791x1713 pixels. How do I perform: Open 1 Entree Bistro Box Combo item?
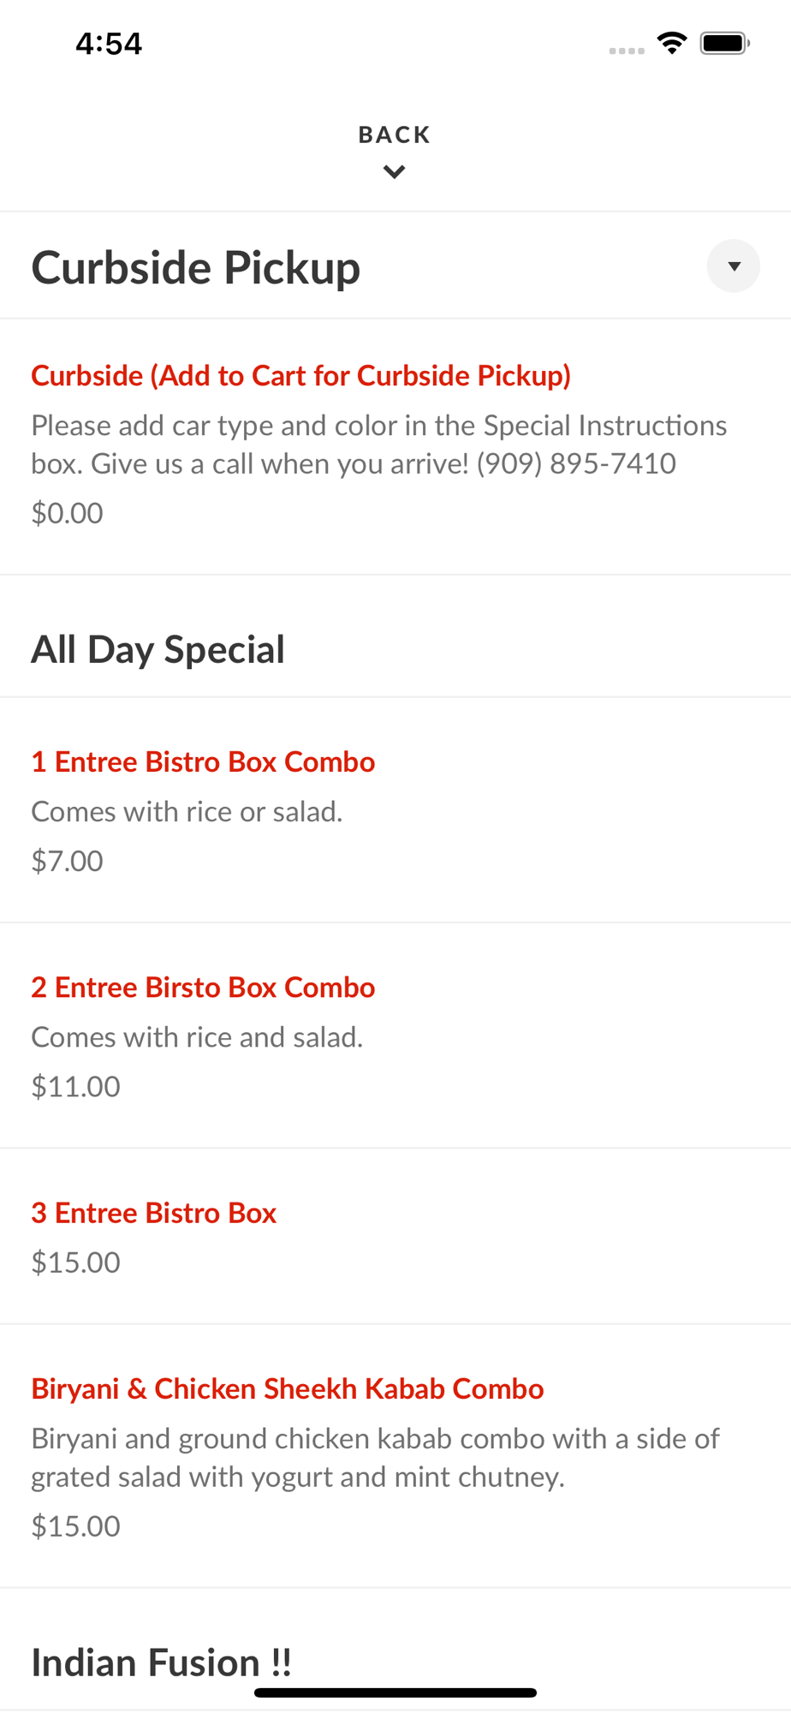tap(203, 761)
